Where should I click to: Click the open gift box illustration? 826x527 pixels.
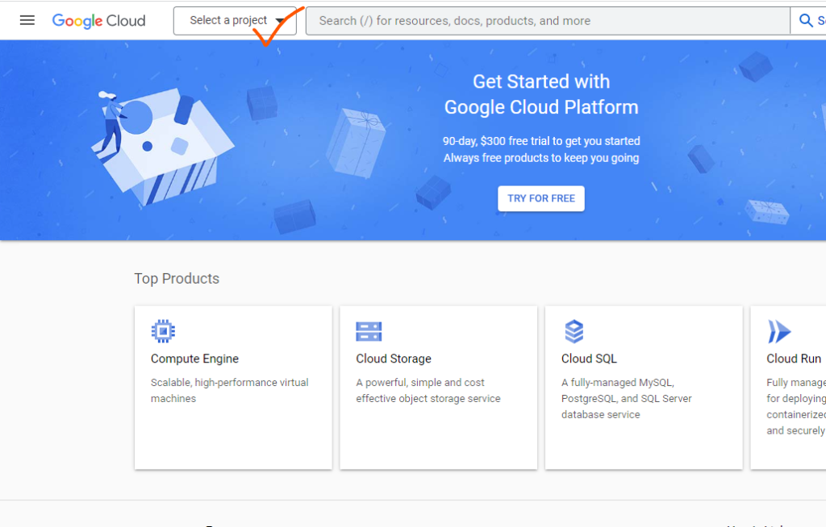pyautogui.click(x=163, y=147)
